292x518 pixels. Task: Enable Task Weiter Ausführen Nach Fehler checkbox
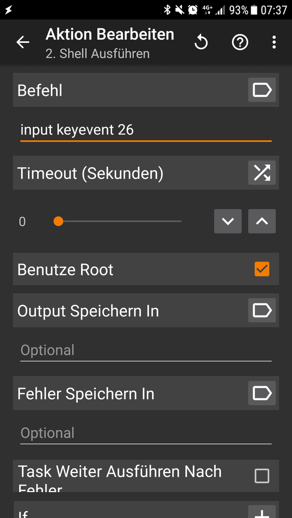click(x=262, y=476)
